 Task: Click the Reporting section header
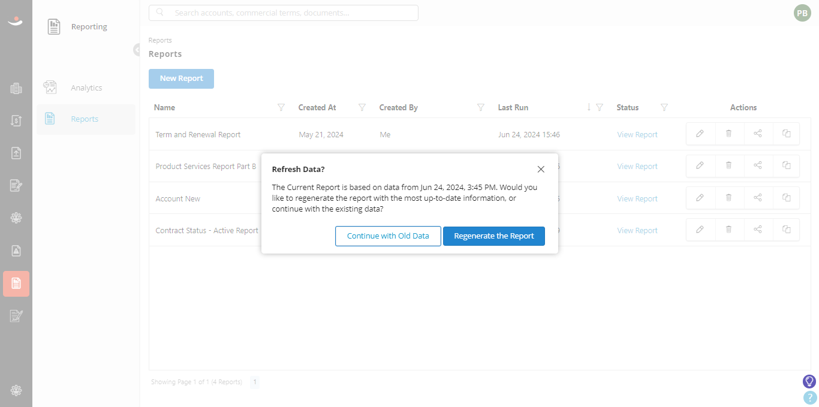(89, 26)
